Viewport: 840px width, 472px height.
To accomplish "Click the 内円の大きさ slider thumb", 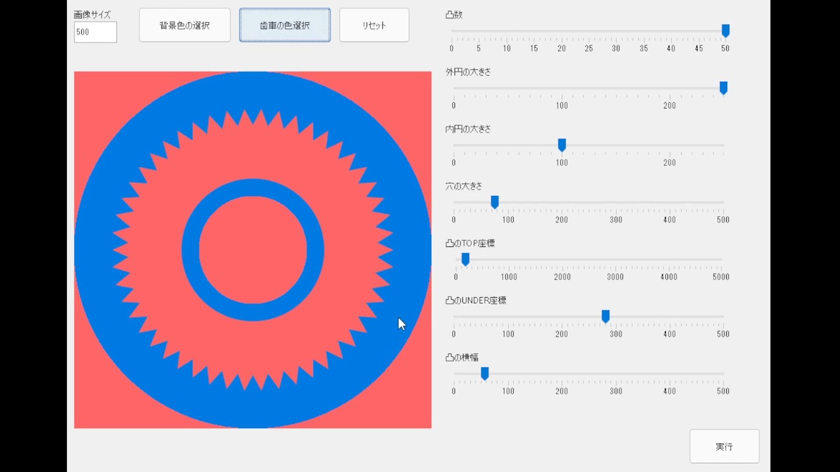I will [x=562, y=145].
